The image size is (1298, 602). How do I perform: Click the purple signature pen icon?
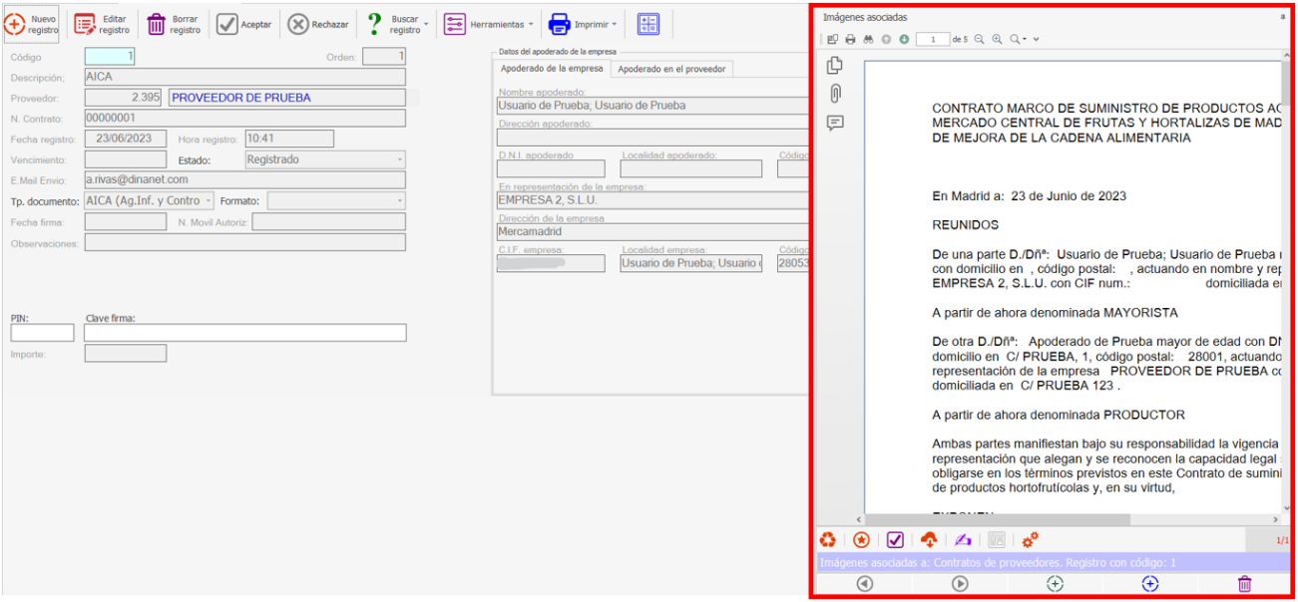[x=962, y=539]
